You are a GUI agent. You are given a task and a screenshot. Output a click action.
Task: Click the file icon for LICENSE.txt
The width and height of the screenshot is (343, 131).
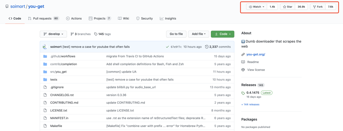pyautogui.click(x=45, y=110)
